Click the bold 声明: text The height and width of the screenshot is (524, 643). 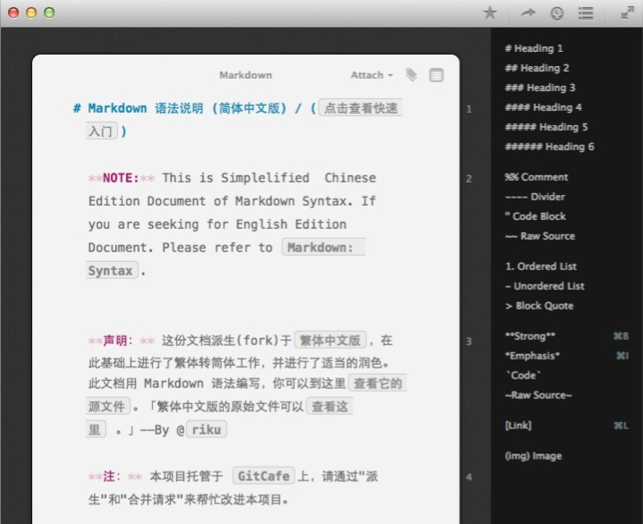pos(118,341)
